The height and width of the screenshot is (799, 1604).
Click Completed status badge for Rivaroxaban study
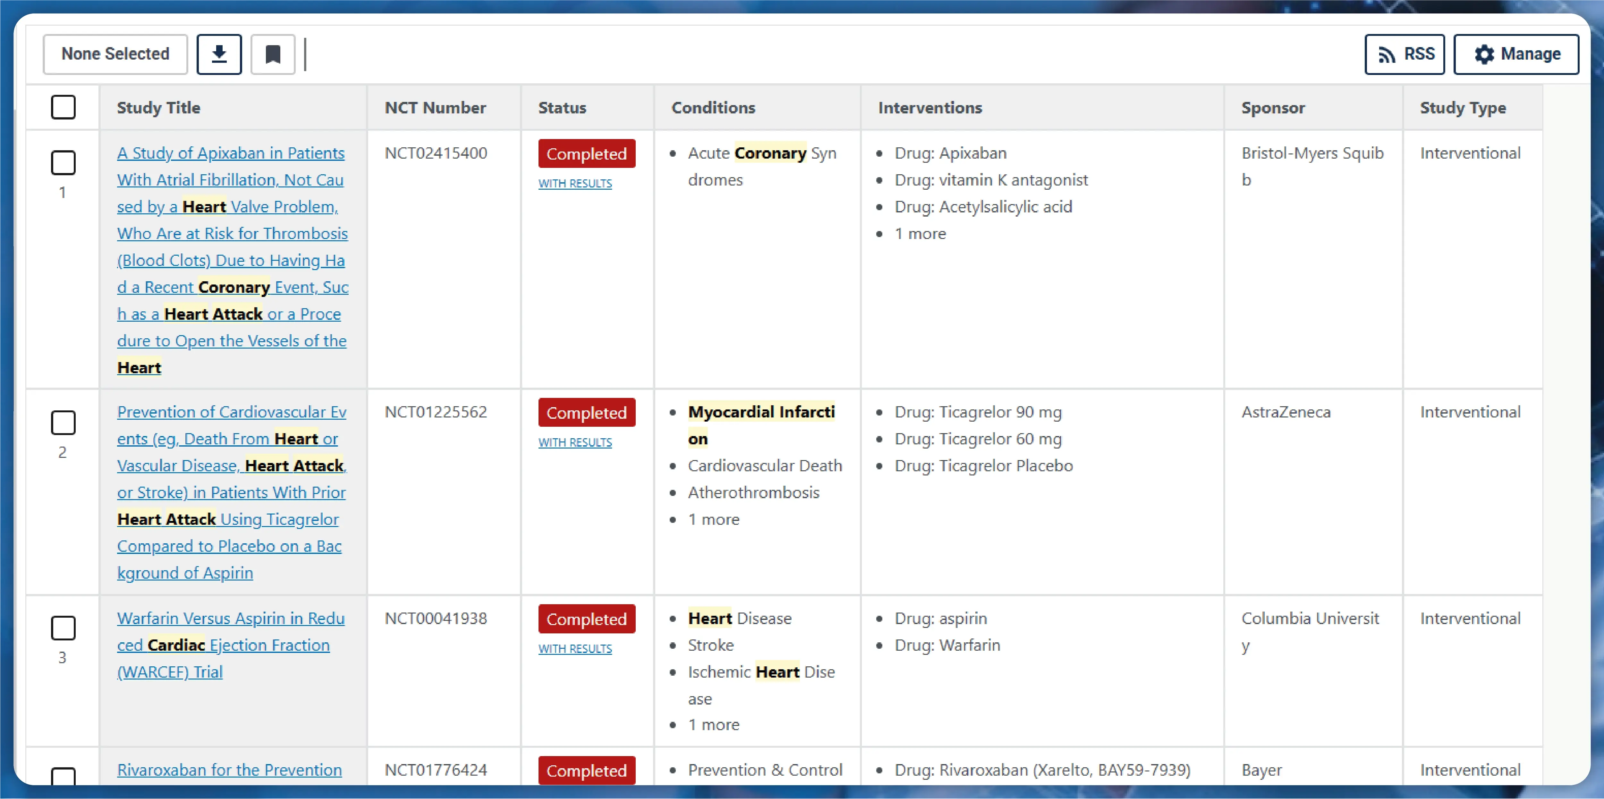click(x=587, y=770)
